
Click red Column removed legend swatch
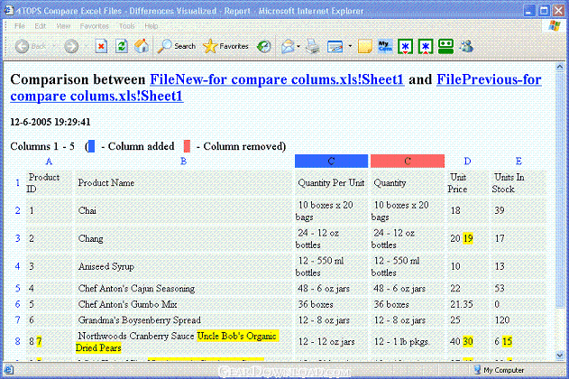187,146
